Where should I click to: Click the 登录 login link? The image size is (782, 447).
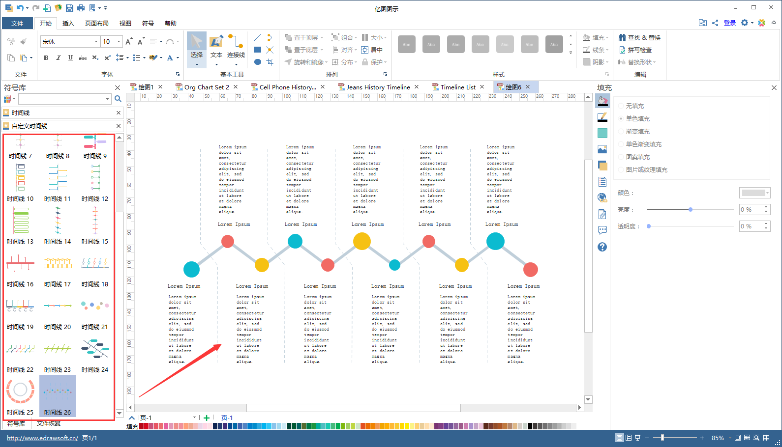click(730, 23)
